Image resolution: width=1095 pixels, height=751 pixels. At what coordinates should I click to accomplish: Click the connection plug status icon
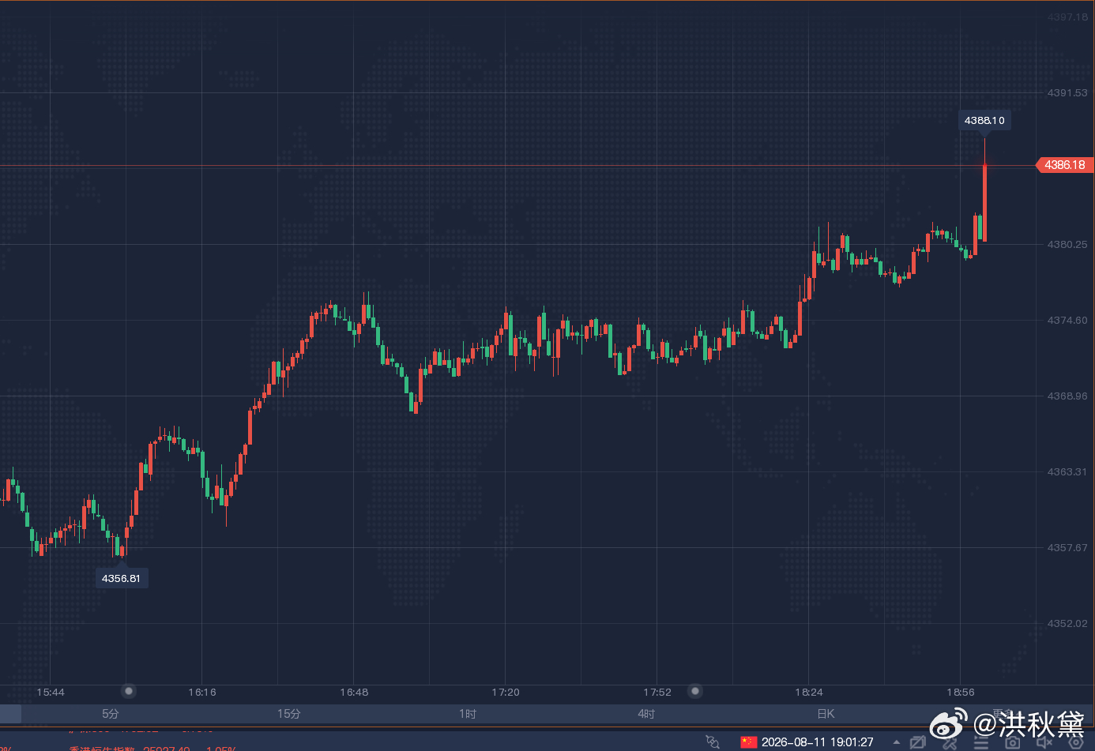point(713,742)
